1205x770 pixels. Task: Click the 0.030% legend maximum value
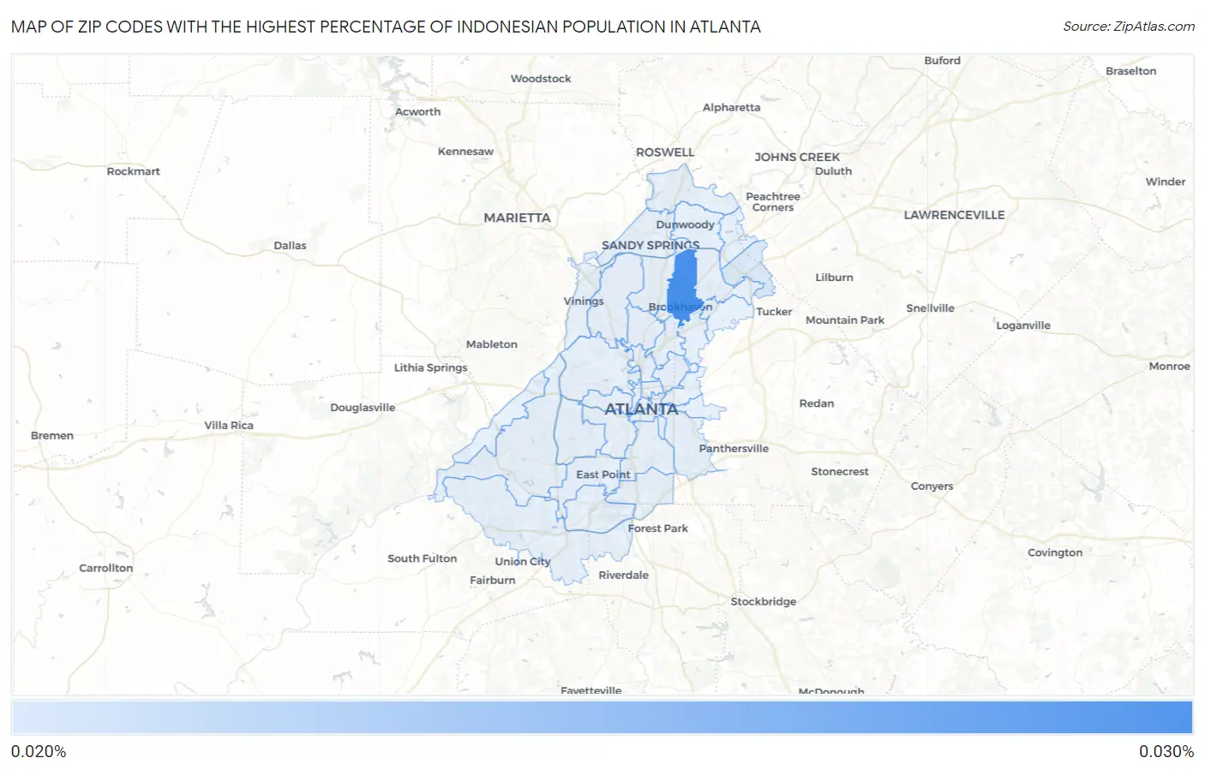tap(1166, 752)
